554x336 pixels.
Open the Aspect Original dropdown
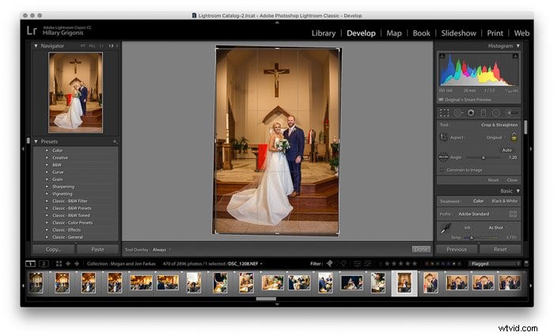click(496, 138)
